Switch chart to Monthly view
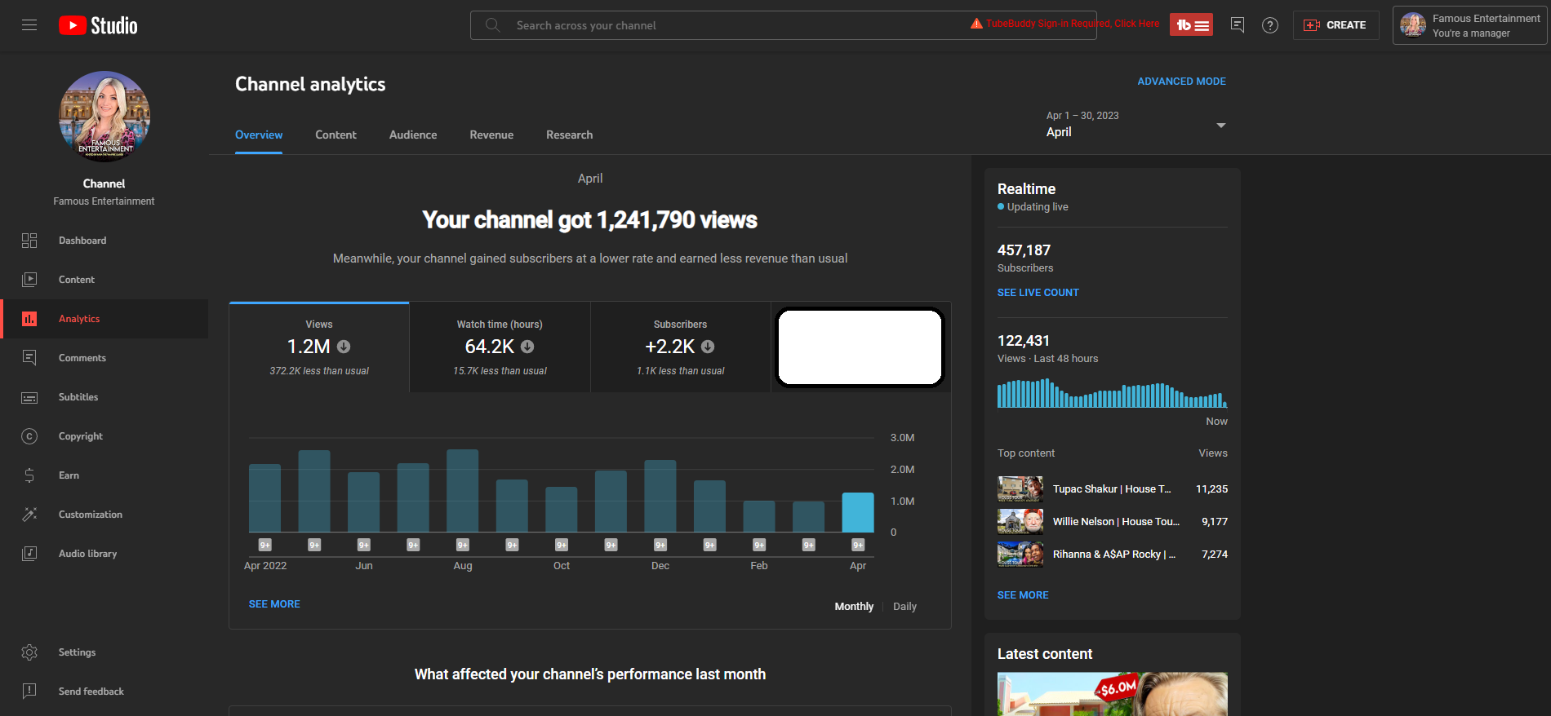The width and height of the screenshot is (1551, 716). 854,607
